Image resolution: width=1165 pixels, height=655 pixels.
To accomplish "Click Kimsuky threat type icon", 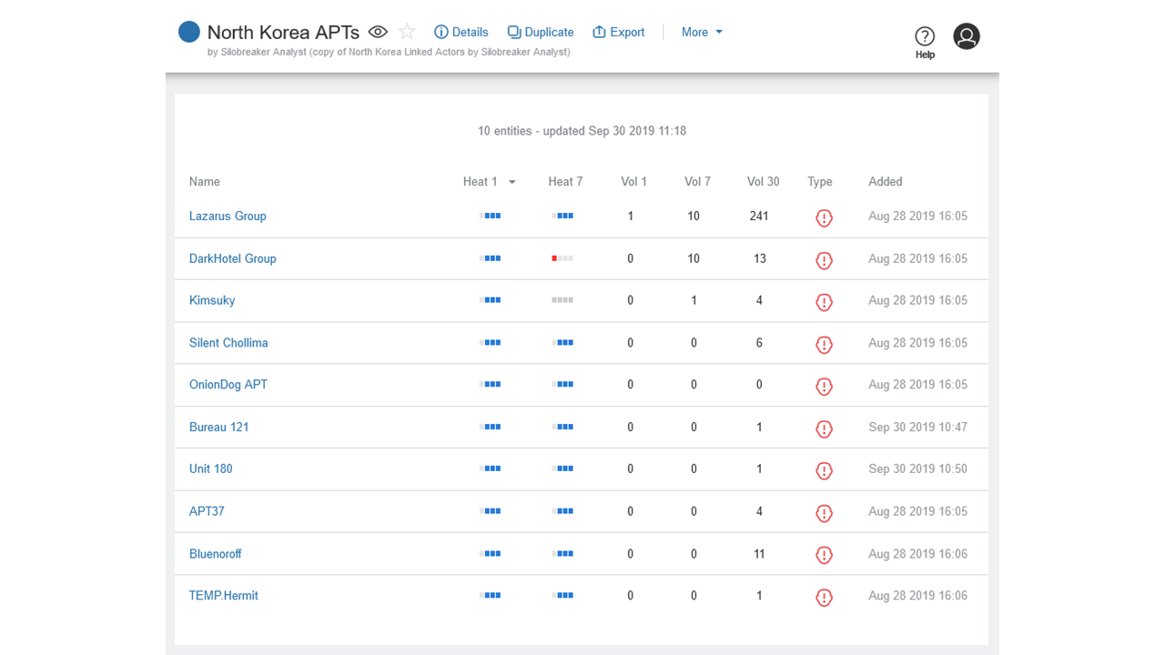I will pyautogui.click(x=824, y=302).
